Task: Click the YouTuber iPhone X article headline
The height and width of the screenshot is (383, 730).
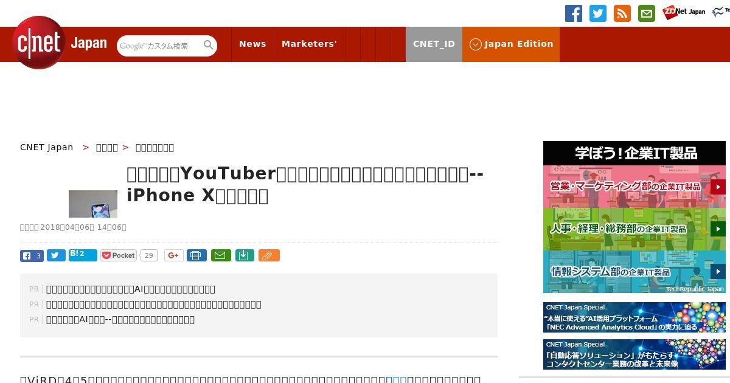Action: click(x=305, y=184)
